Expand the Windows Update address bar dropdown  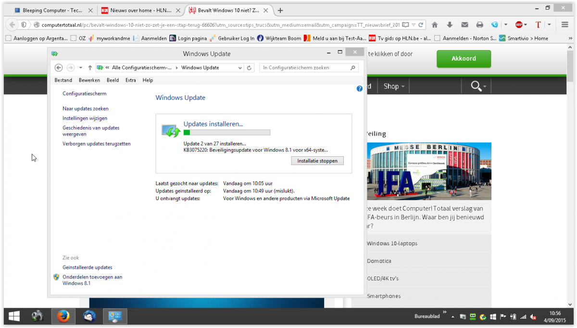(x=240, y=68)
